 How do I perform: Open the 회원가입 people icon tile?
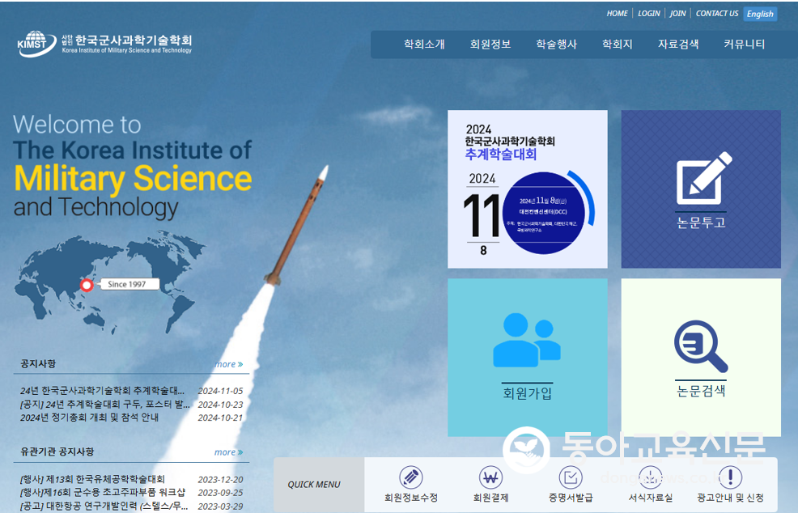pyautogui.click(x=527, y=357)
